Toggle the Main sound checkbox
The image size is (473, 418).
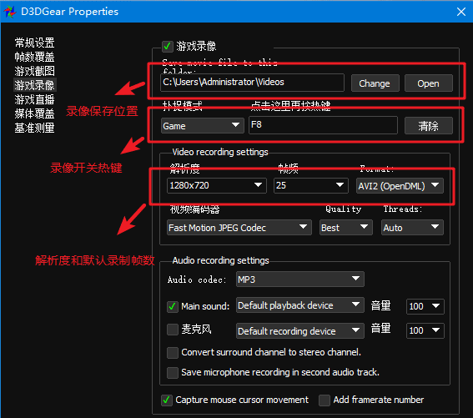pos(172,307)
